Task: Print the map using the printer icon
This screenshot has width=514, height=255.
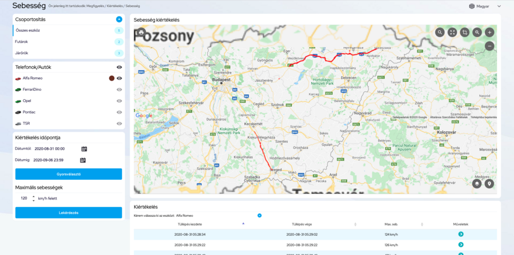Action: 141,33
